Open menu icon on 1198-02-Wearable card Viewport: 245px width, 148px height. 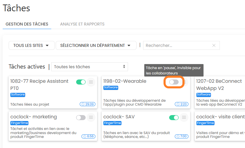pos(184,82)
